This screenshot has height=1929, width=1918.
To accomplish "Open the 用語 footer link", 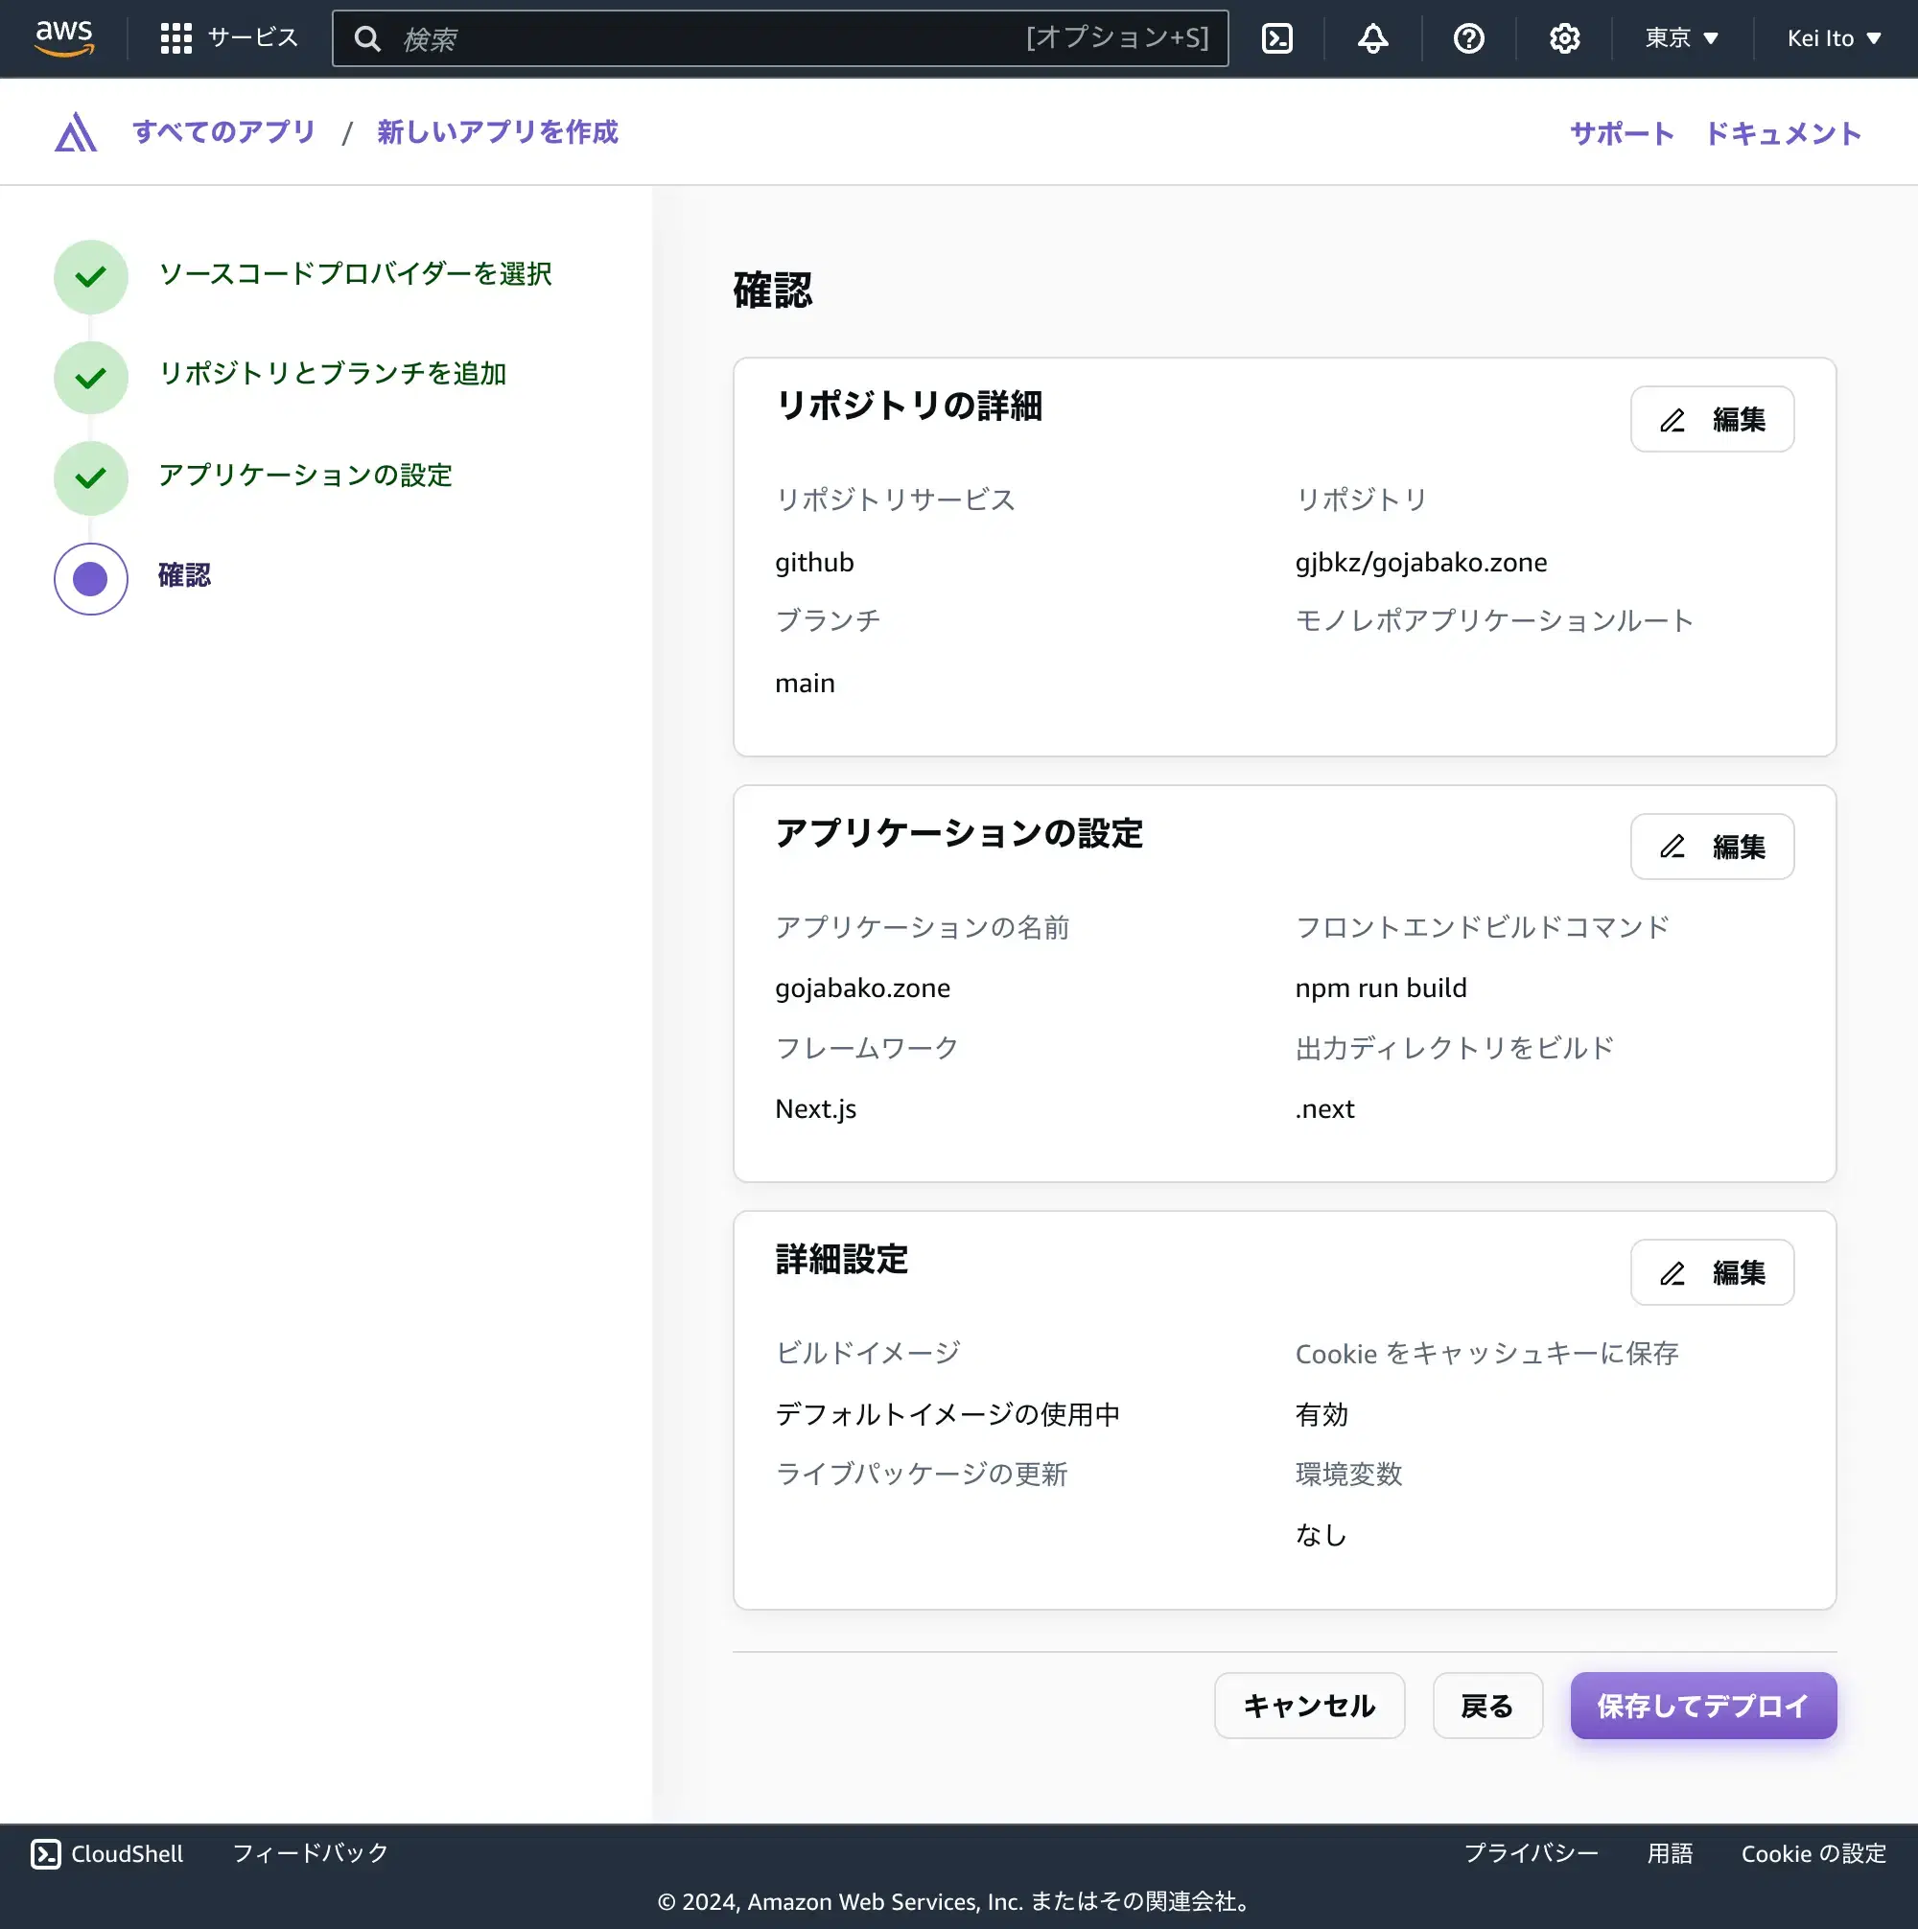I will pyautogui.click(x=1671, y=1854).
